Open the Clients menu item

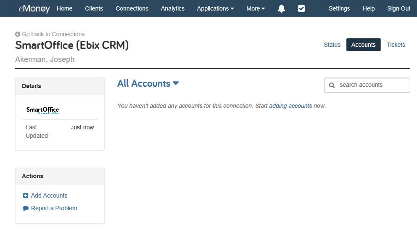pyautogui.click(x=94, y=8)
